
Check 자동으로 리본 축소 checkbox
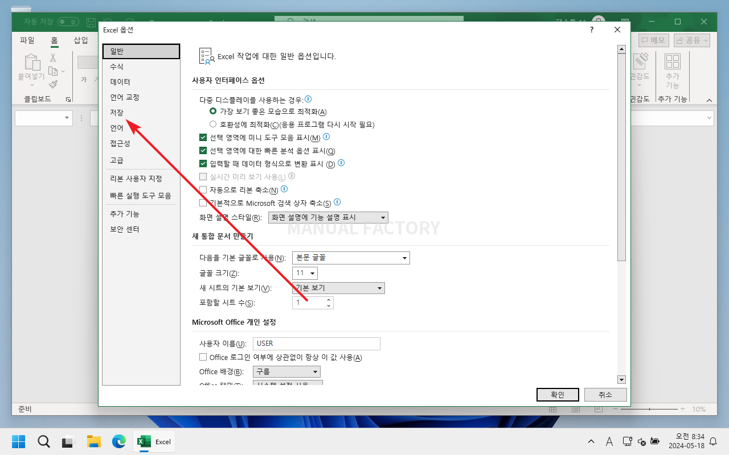click(203, 190)
